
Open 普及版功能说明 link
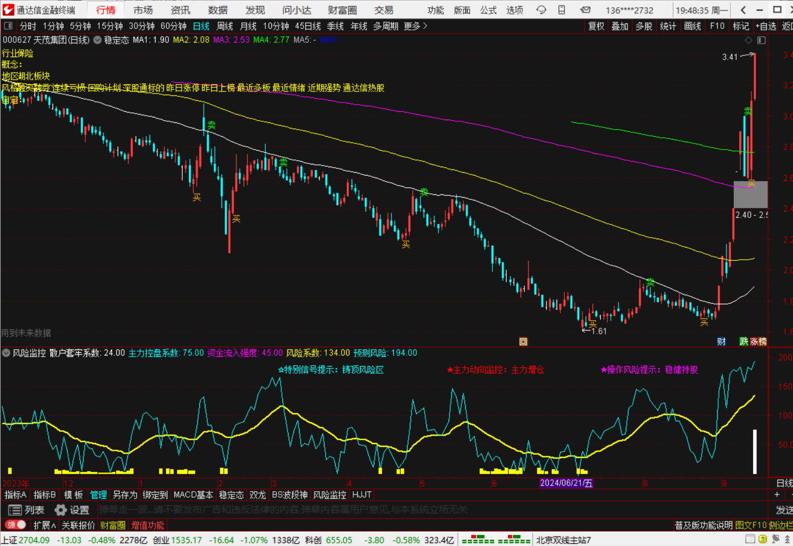703,525
